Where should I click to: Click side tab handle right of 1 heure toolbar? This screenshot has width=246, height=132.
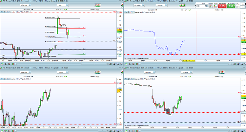(x=122, y=6)
